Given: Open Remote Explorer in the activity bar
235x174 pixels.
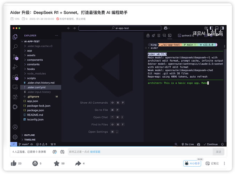Looking at the screenshot, I should click(15, 87).
